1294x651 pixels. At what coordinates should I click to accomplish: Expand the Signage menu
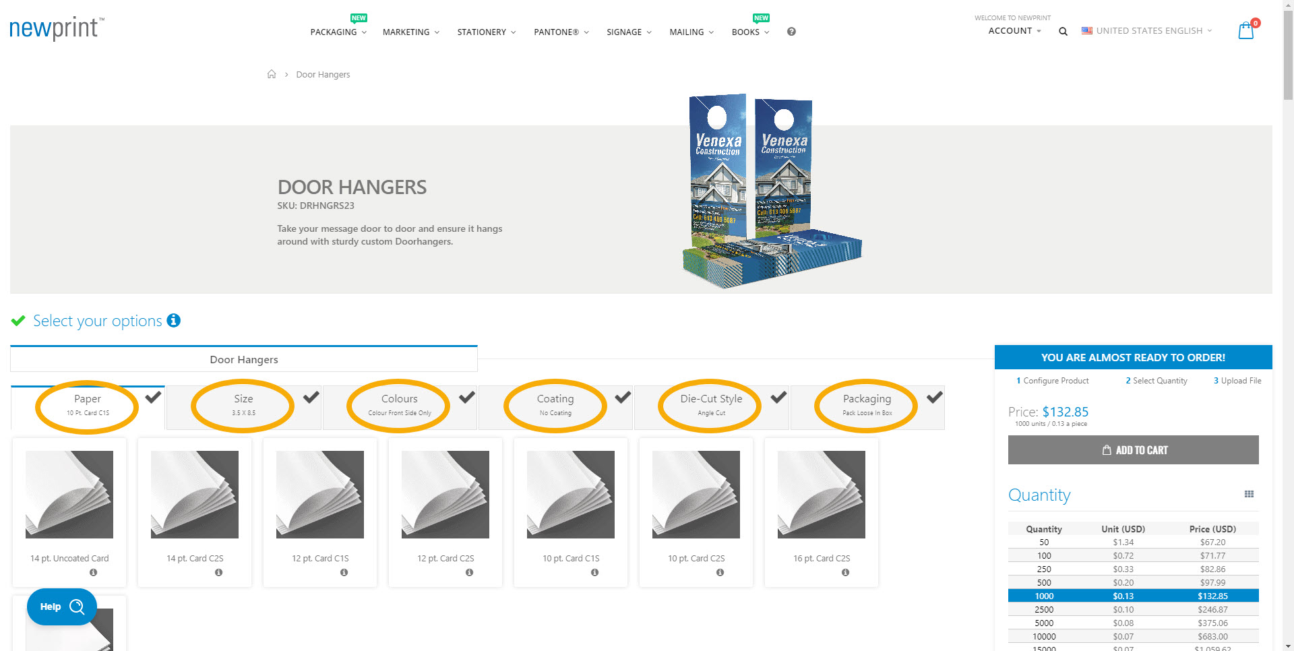point(629,32)
